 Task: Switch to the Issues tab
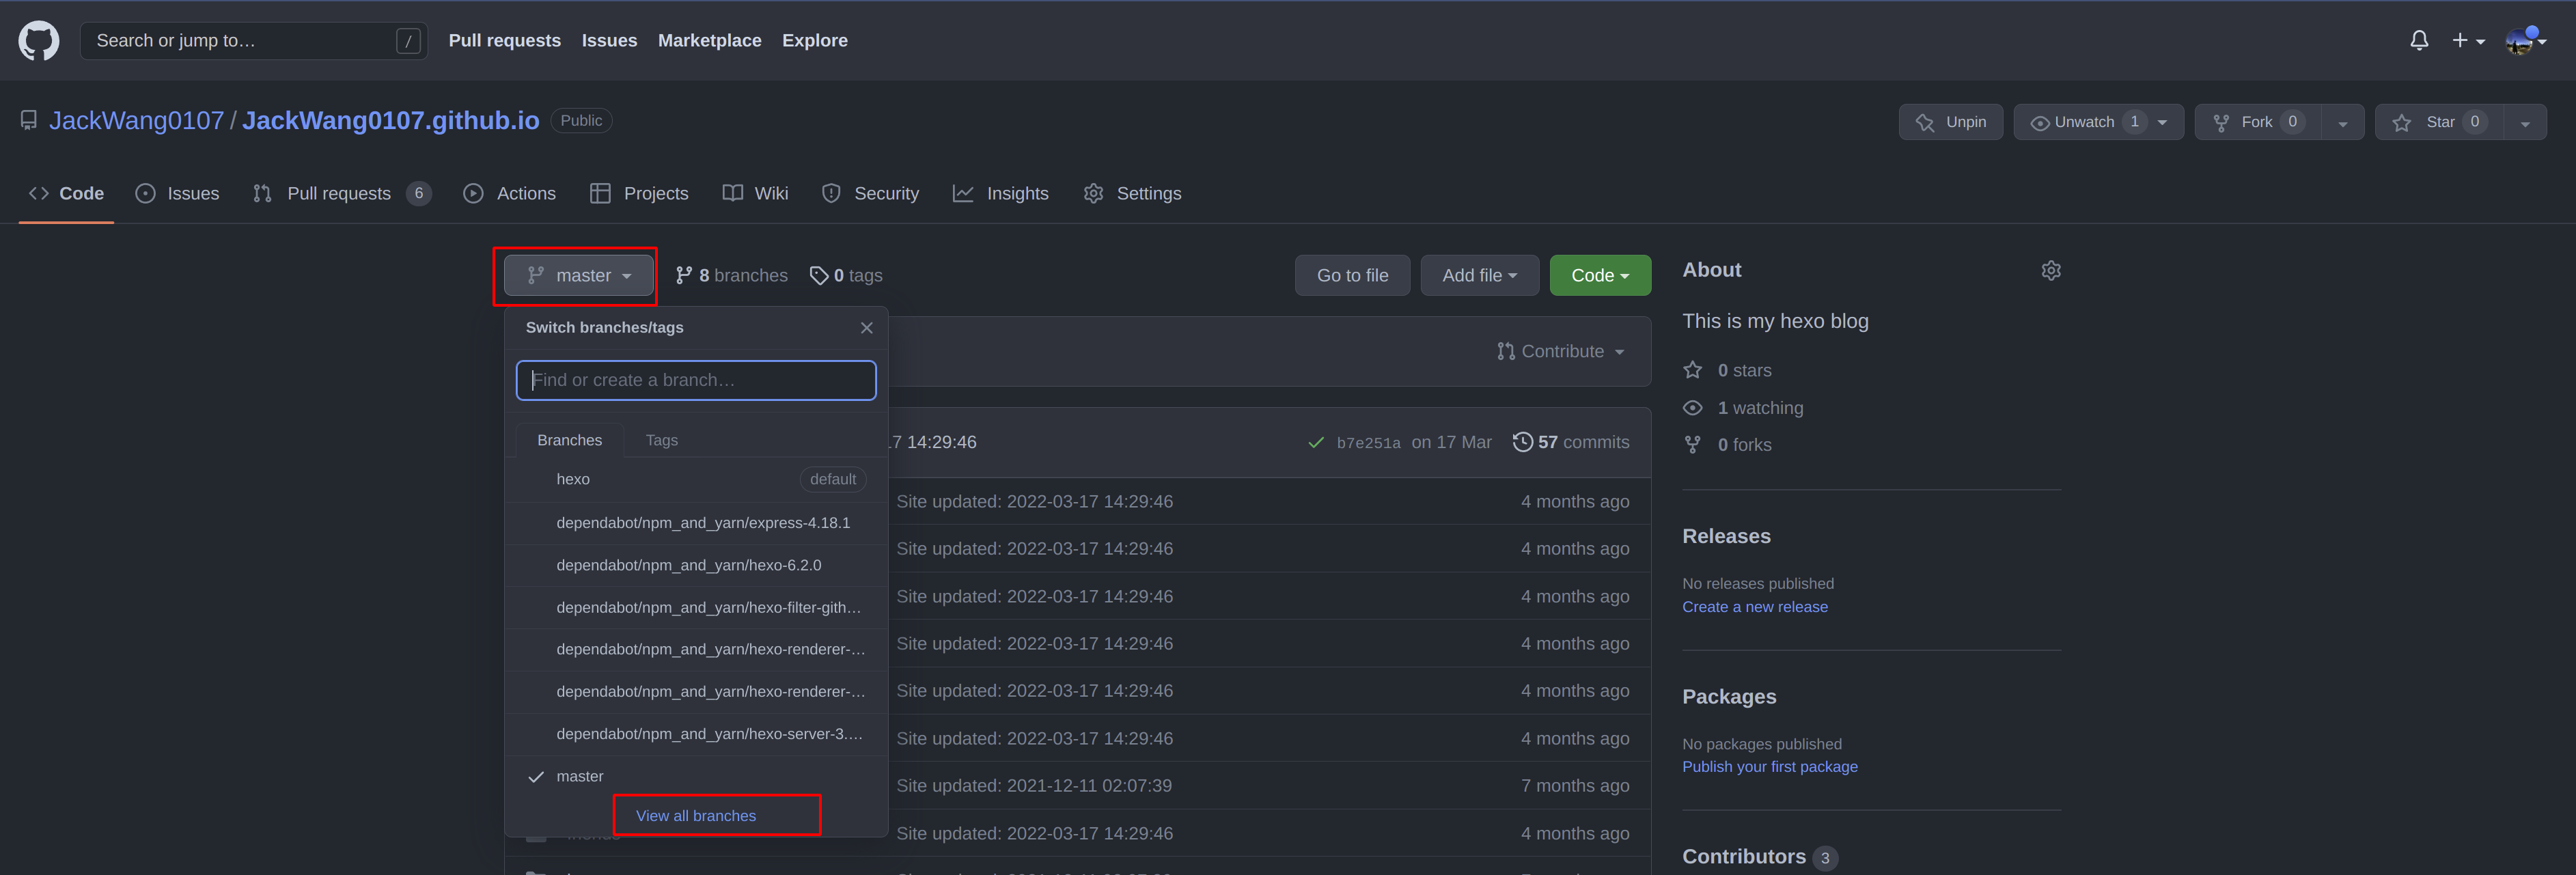[177, 194]
